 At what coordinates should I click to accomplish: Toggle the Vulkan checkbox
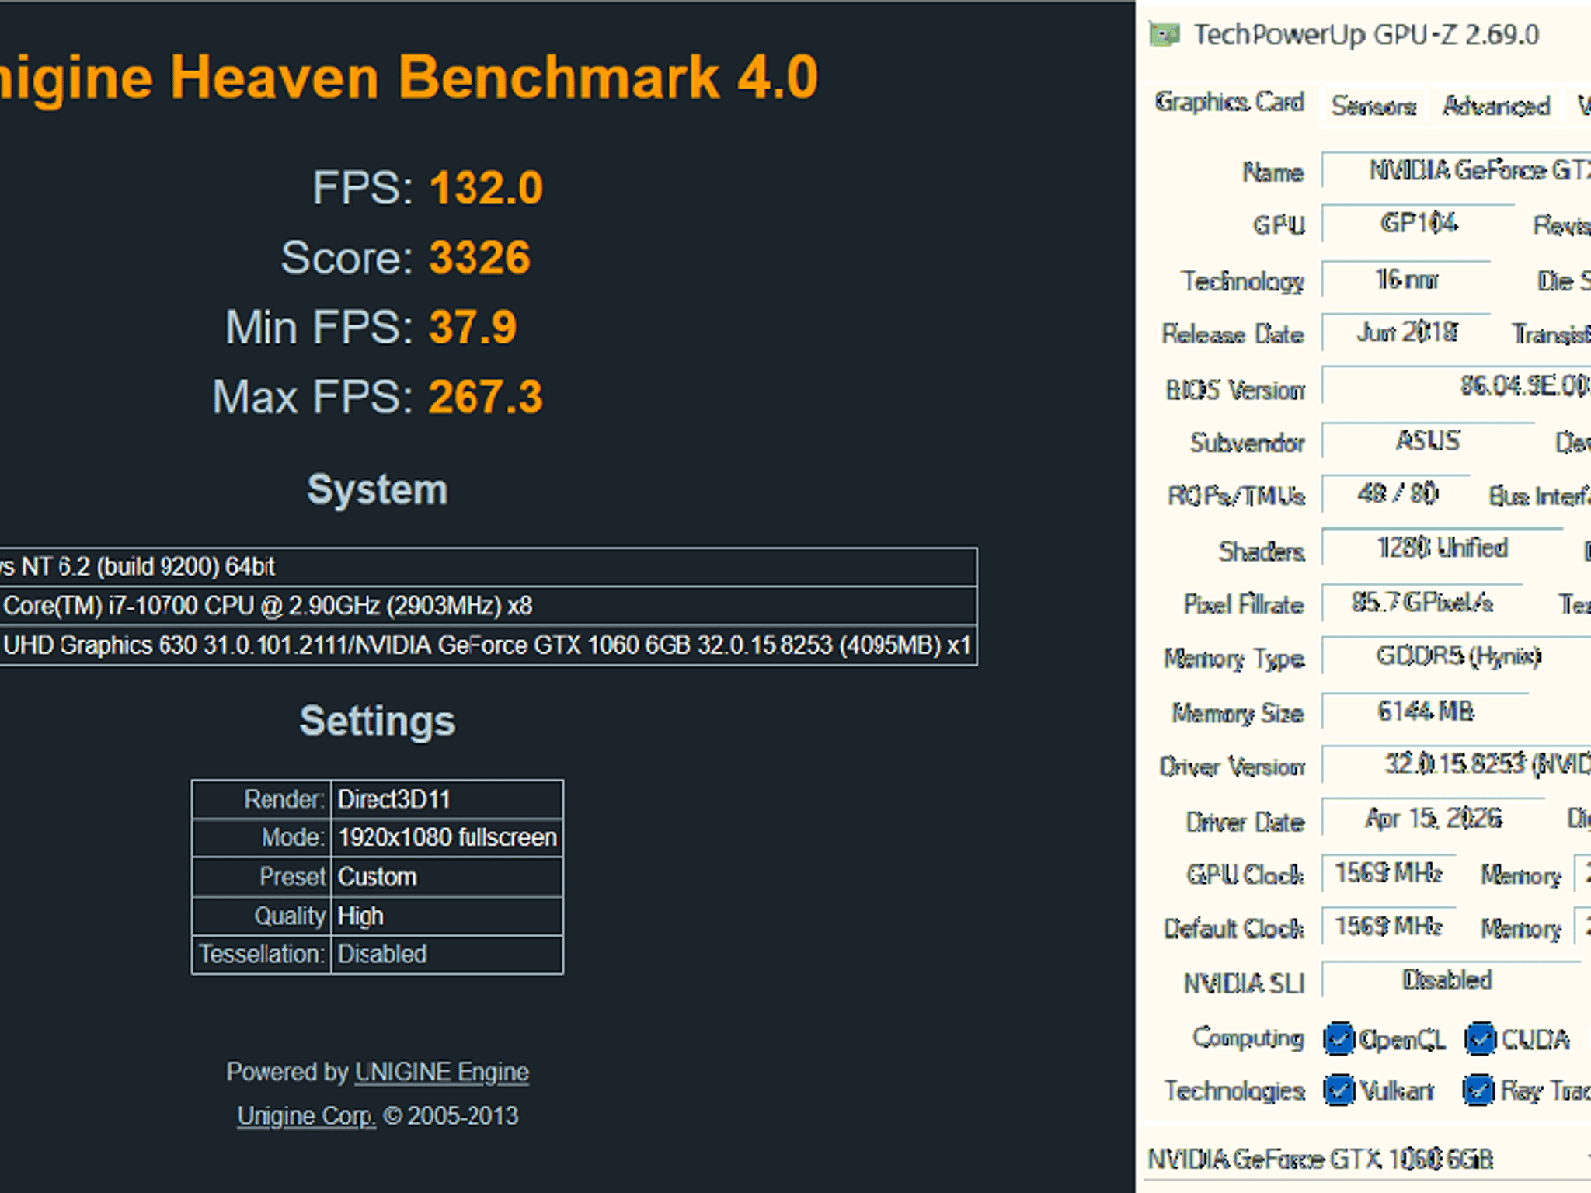click(x=1339, y=1090)
